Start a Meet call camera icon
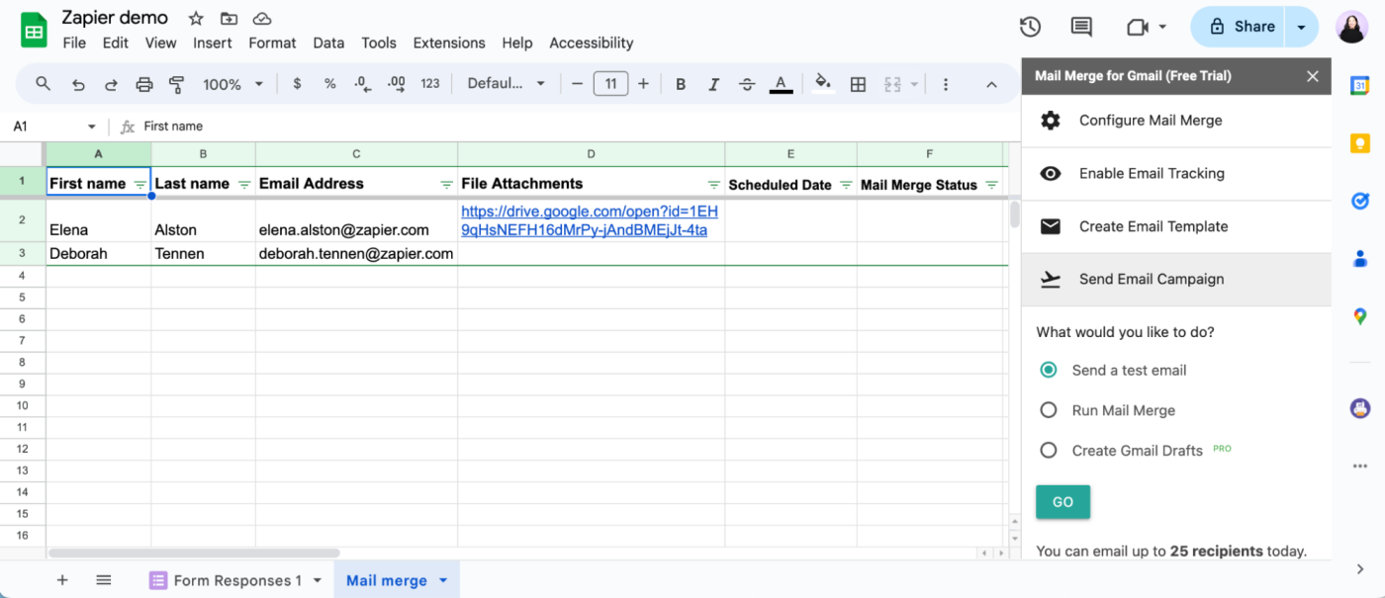The width and height of the screenshot is (1385, 598). coord(1138,27)
